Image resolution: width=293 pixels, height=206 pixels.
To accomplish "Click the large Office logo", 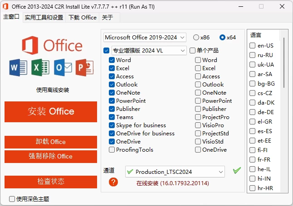I will pos(50,45).
